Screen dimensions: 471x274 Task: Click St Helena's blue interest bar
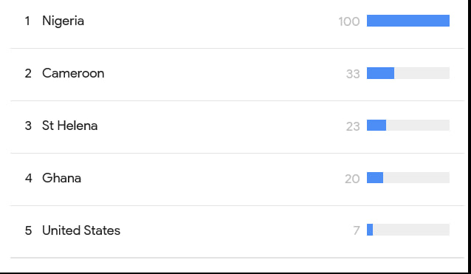377,126
